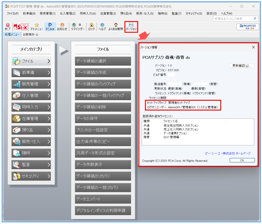262x224 pixels.
Task: Open ヘルプ question mark icon
Action: [102, 27]
